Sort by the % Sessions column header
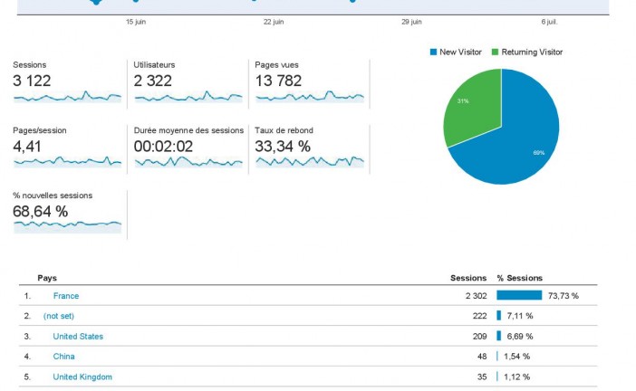Viewport: 636px width, 391px height. tap(519, 278)
